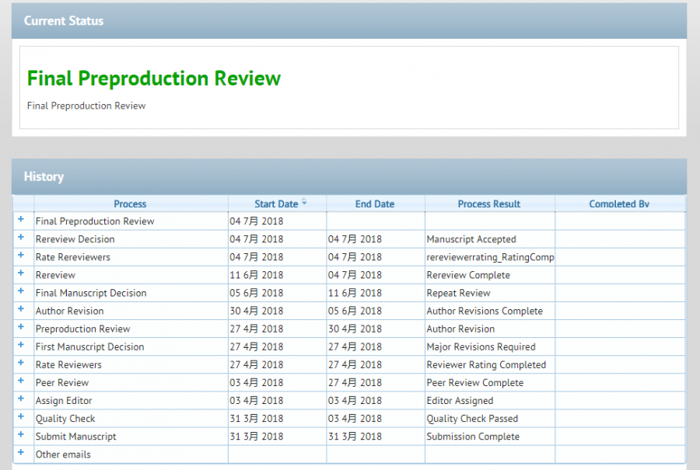The image size is (700, 470).
Task: Click plus icon beside Quality Check
Action: click(21, 417)
